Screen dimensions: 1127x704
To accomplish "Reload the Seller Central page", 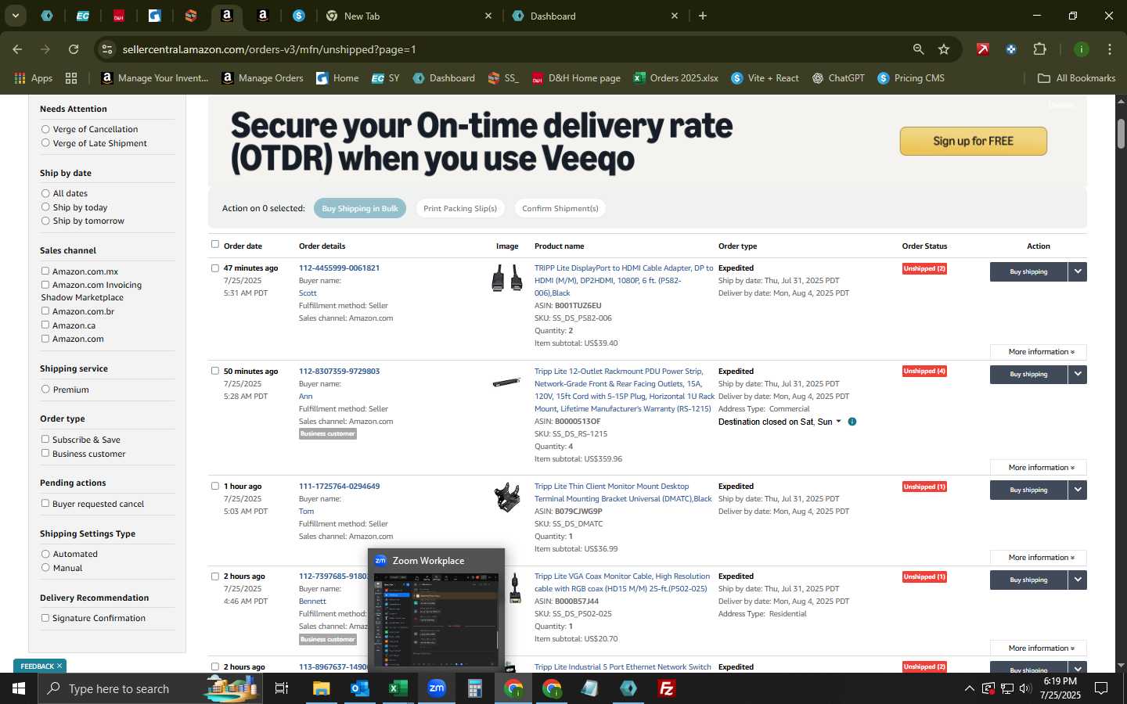I will click(x=74, y=49).
